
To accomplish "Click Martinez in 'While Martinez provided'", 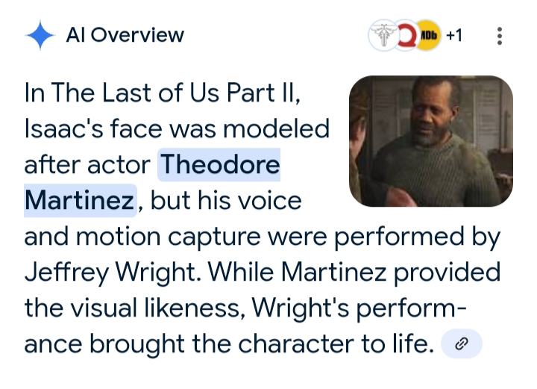I will (x=334, y=273).
